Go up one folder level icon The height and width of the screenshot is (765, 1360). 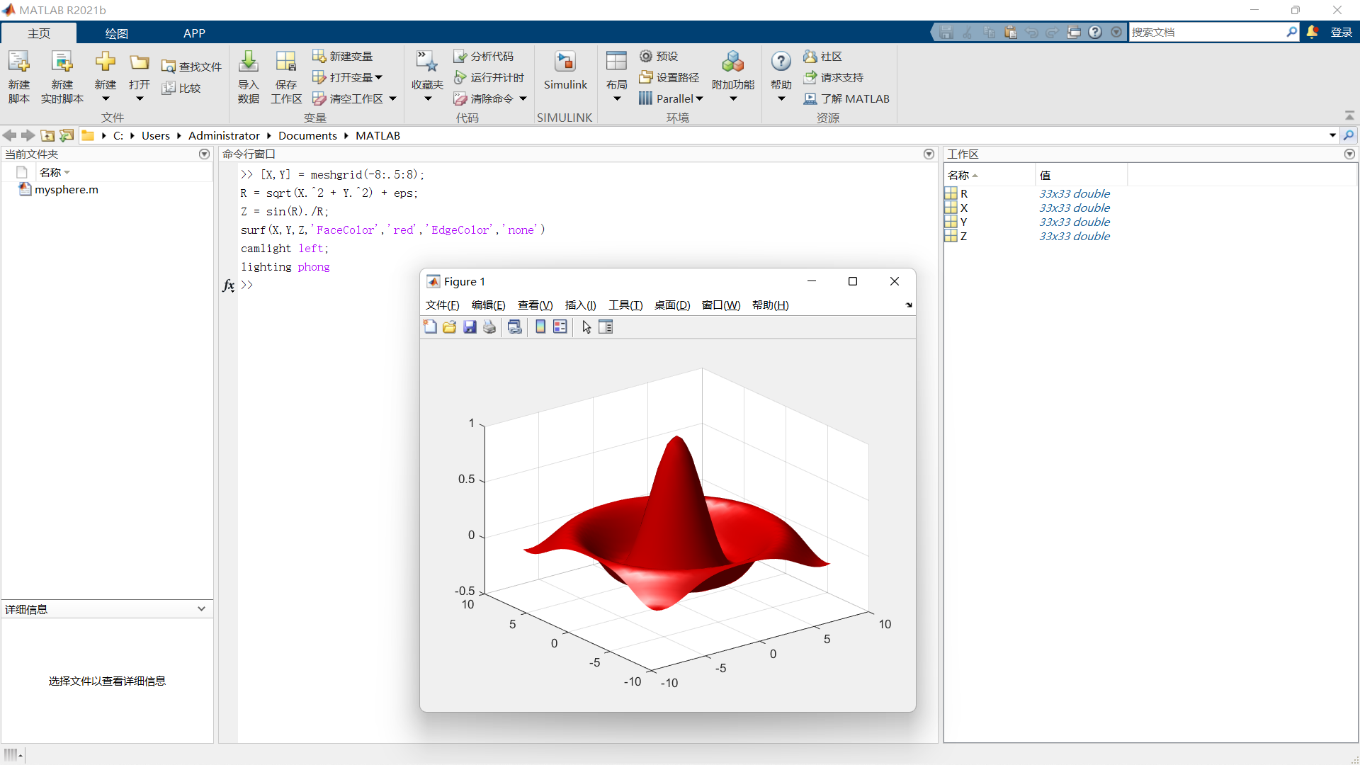click(x=47, y=135)
